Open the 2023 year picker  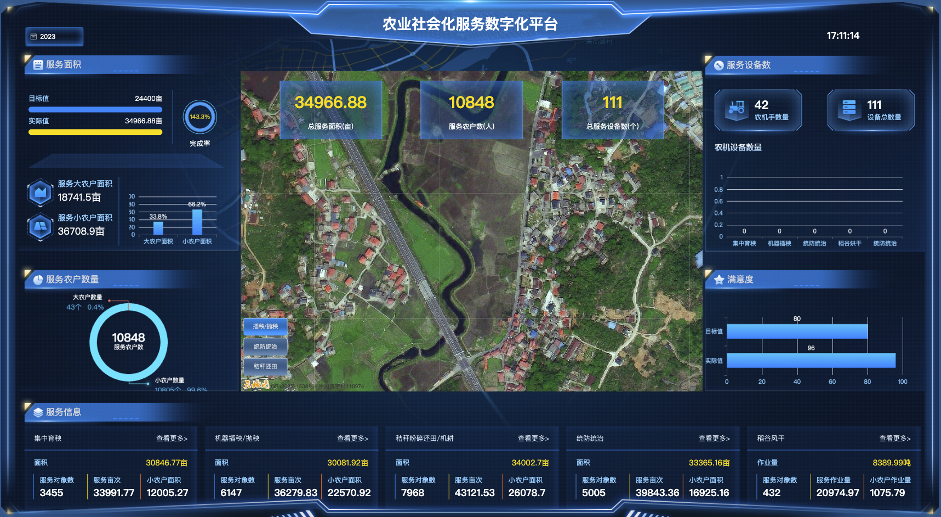[x=54, y=36]
